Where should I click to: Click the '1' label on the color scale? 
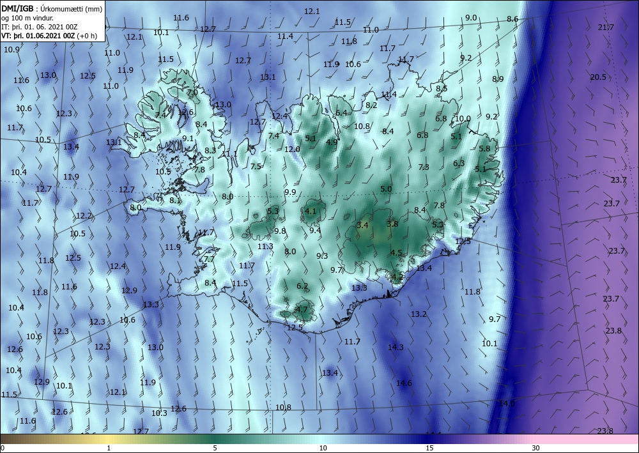pos(109,448)
